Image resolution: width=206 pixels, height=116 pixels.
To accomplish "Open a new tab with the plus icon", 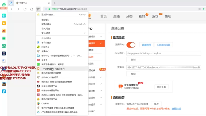I will click(54, 3).
